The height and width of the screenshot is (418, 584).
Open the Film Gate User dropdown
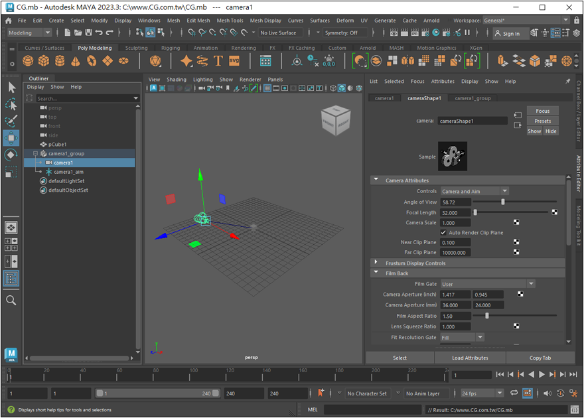pos(488,284)
